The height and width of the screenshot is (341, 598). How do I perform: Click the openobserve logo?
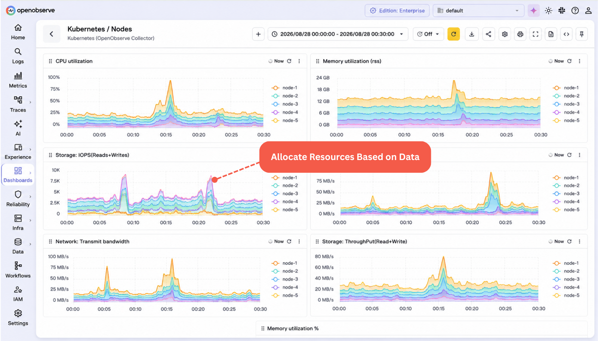(31, 10)
